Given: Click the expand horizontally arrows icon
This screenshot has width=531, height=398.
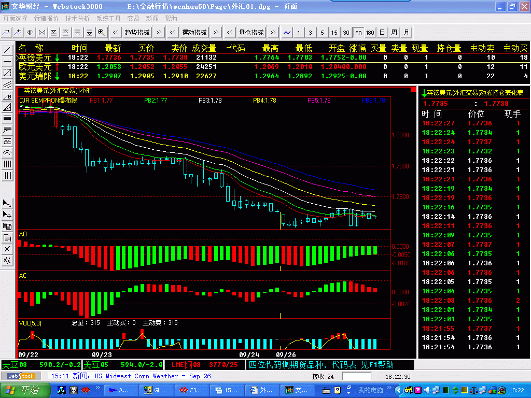Looking at the screenshot, I should pos(30,33).
